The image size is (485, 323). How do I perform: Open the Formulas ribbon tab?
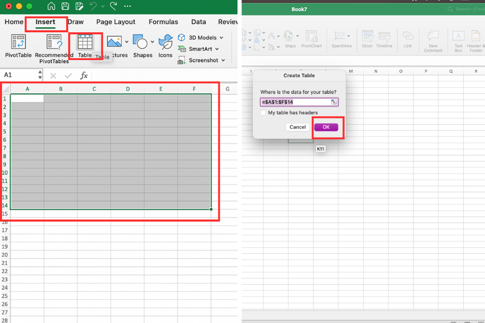click(x=163, y=22)
